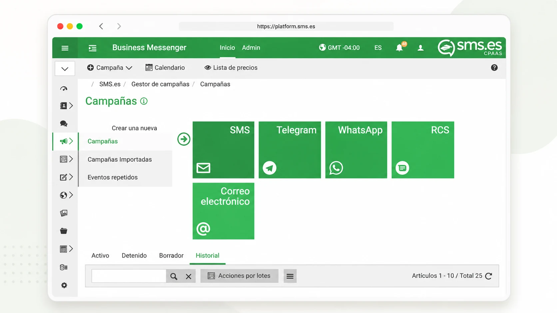Viewport: 557px width, 313px height.
Task: Open the chat bubbles sidebar icon
Action: click(64, 124)
